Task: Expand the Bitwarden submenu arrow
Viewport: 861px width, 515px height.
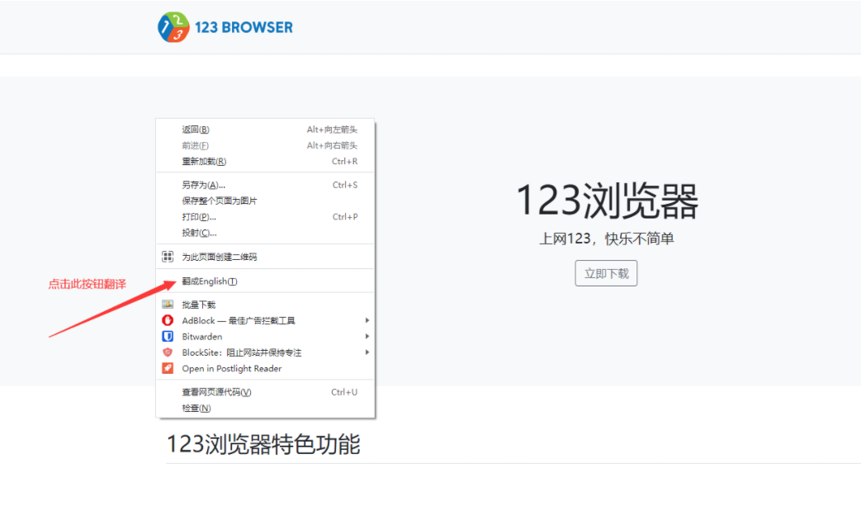Action: point(367,336)
